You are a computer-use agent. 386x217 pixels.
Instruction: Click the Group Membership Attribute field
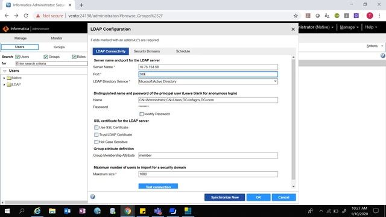point(208,156)
